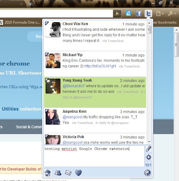The image size is (179, 181).
Task: Click the browser address bar
Action: [57, 14]
